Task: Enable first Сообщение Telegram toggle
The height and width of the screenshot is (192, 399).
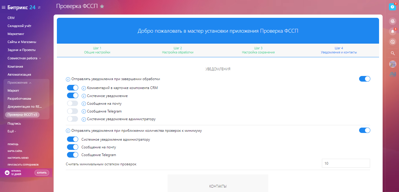Action: point(72,111)
